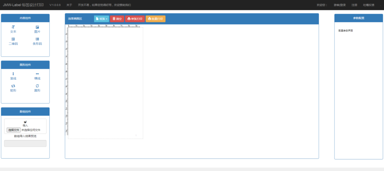Select the 图片 image control
384x171 pixels.
click(37, 30)
